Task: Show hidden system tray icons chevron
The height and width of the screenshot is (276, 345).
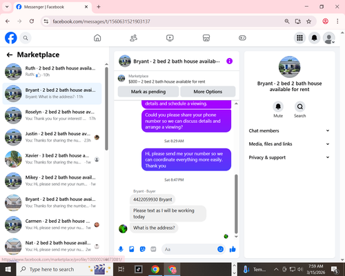Action: [276, 269]
